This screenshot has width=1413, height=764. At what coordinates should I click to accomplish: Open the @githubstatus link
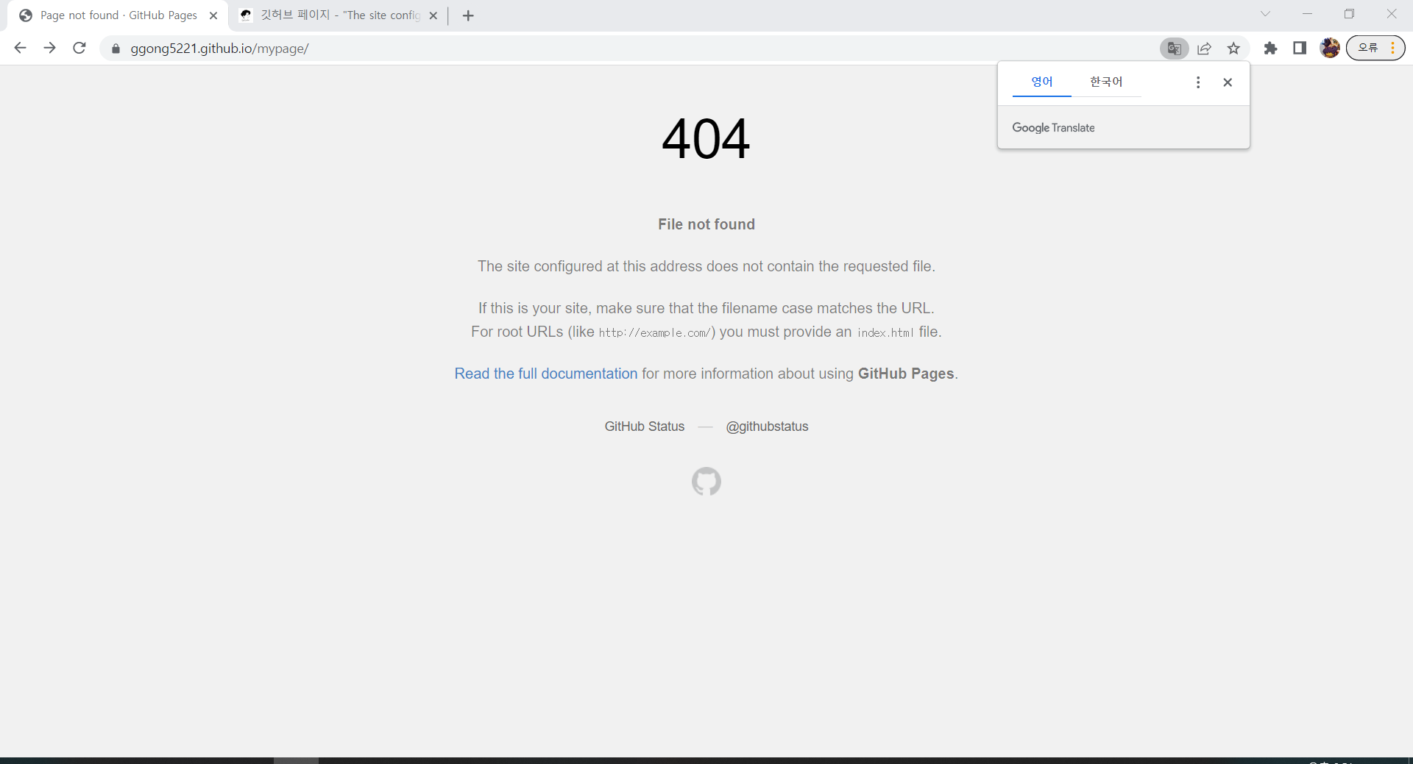pos(767,426)
